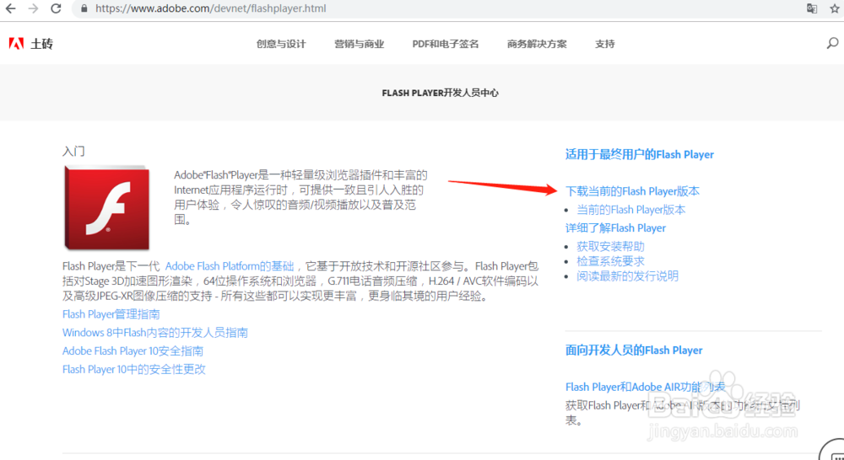The width and height of the screenshot is (844, 460).
Task: Open the 创意与设计 menu
Action: click(x=281, y=44)
